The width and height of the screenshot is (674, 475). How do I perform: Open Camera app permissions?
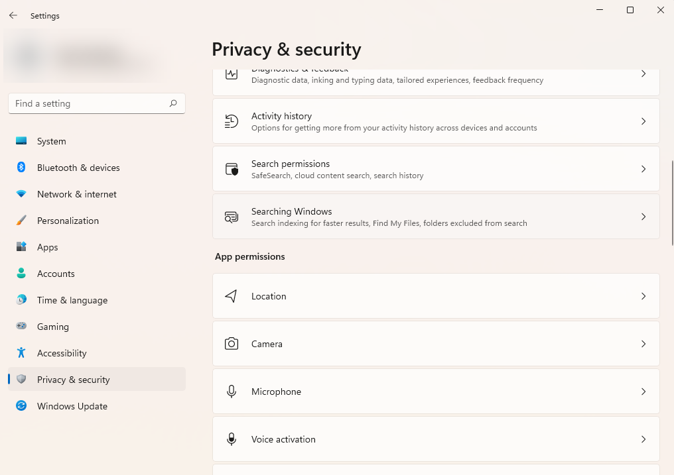436,344
